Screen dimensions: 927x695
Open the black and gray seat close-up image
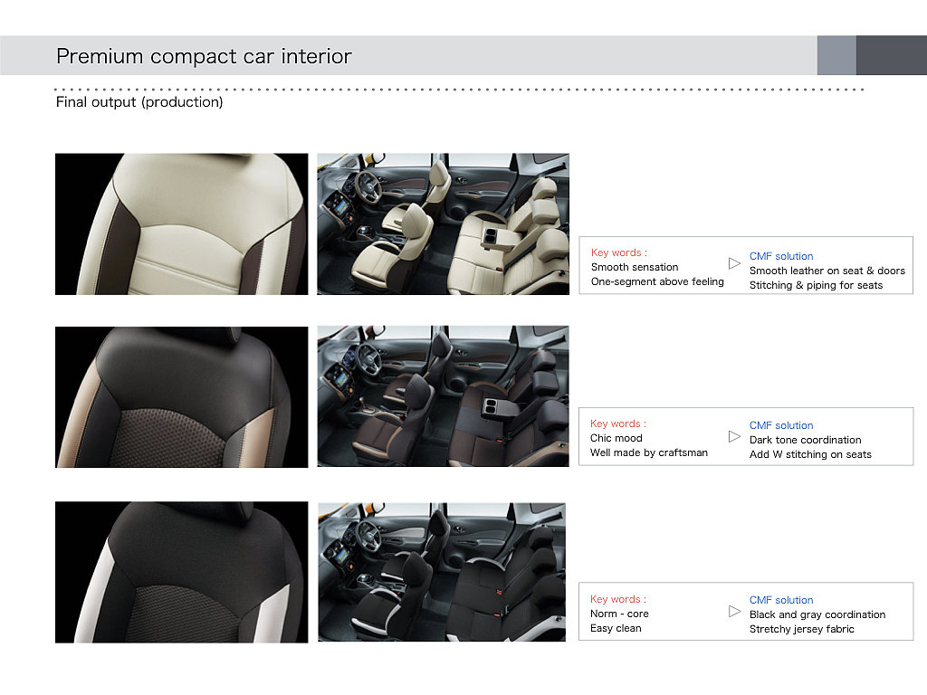click(x=181, y=572)
